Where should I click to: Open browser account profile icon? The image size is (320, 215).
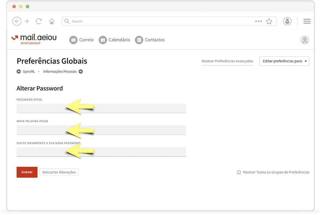287,21
